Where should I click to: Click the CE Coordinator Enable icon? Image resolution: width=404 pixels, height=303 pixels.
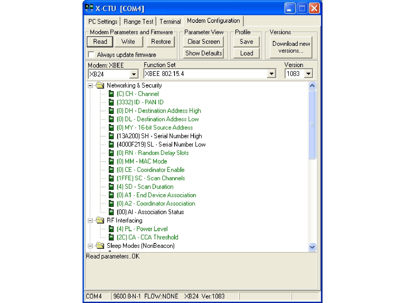111,170
